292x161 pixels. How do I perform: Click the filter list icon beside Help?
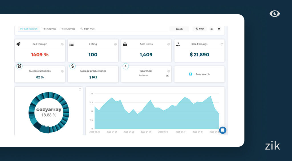(x=211, y=29)
